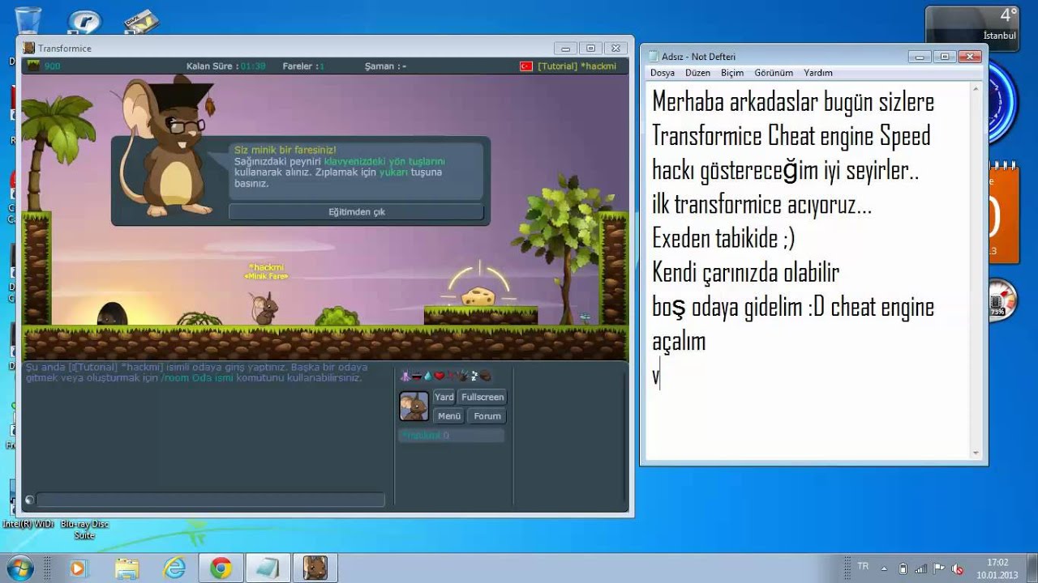Click the muted volume speaker icon
The width and height of the screenshot is (1038, 583).
(x=958, y=568)
